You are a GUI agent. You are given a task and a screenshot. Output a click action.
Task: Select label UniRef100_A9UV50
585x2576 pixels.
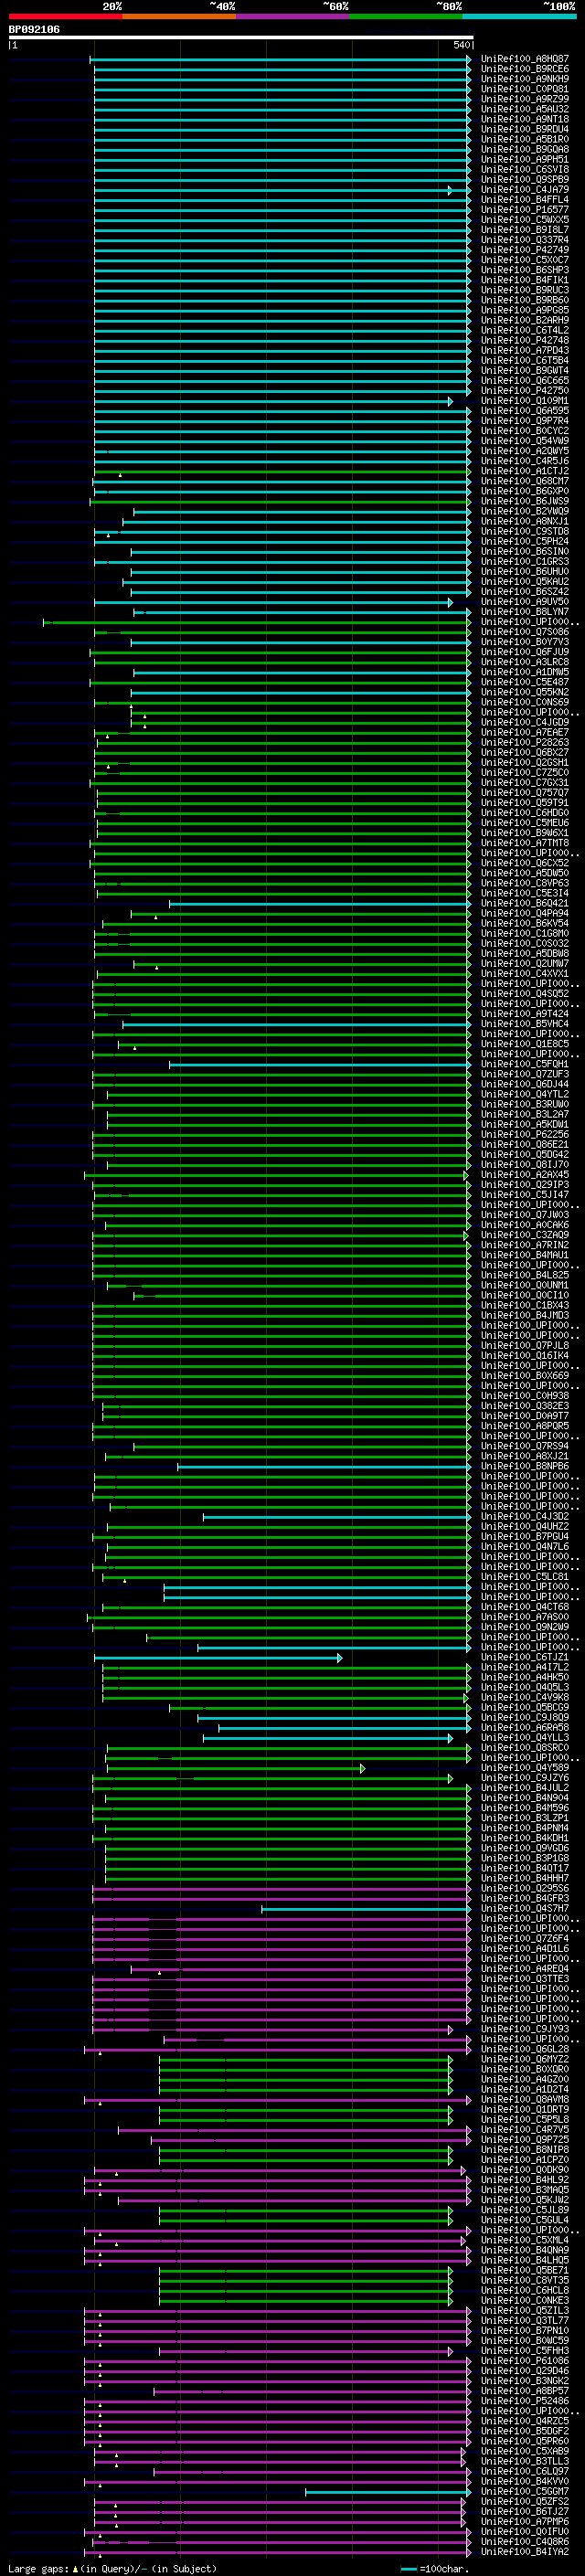click(x=525, y=602)
